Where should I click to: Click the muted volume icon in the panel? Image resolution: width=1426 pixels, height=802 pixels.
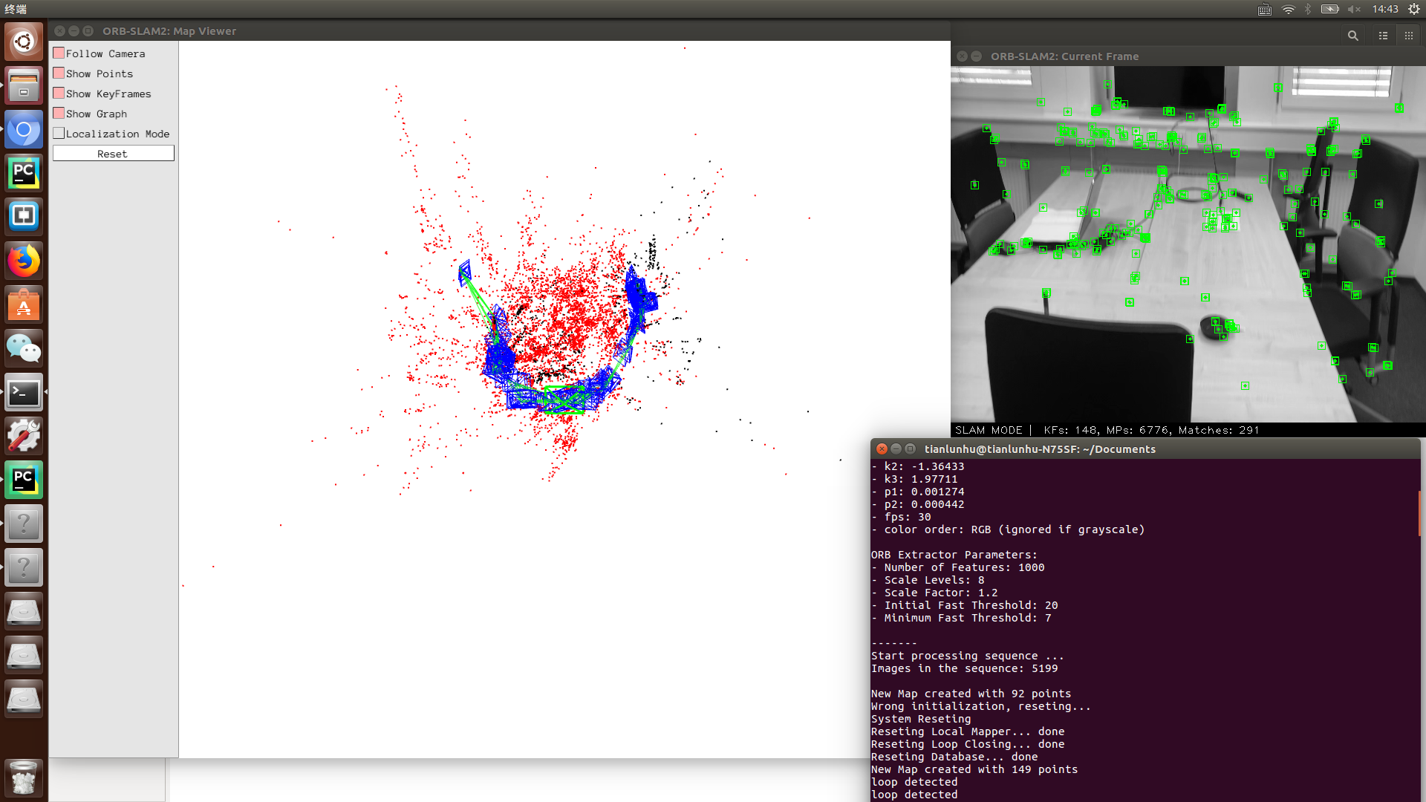(x=1353, y=10)
